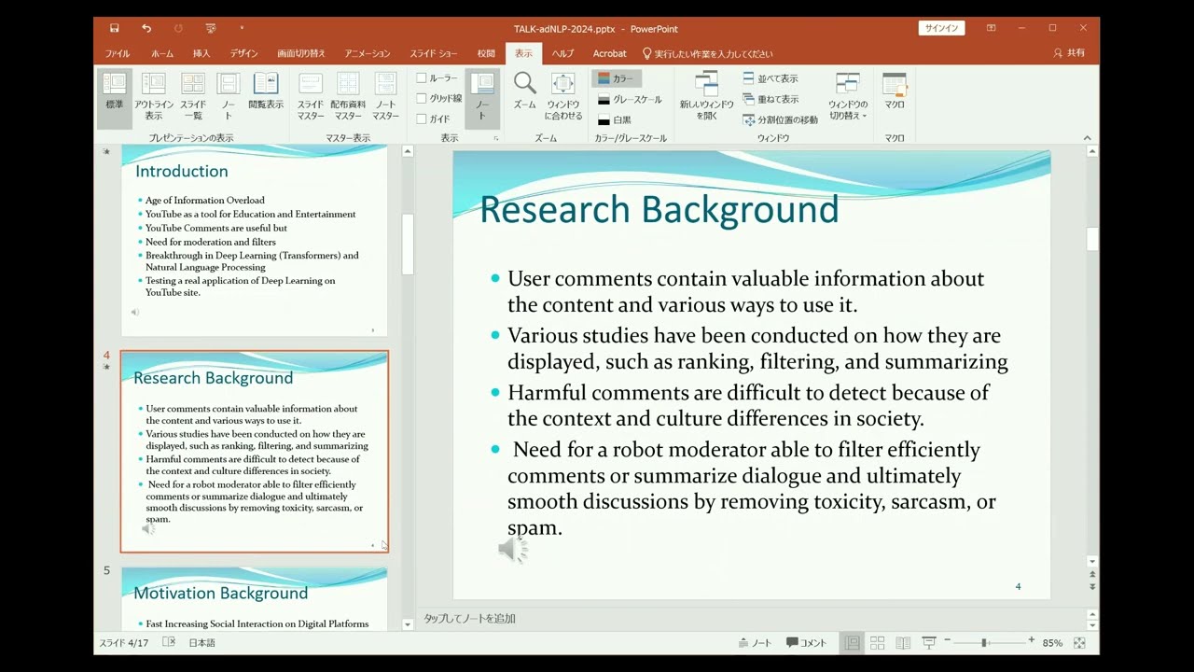The image size is (1194, 672).
Task: Click 分割位置の移動 to move the split
Action: tap(781, 119)
